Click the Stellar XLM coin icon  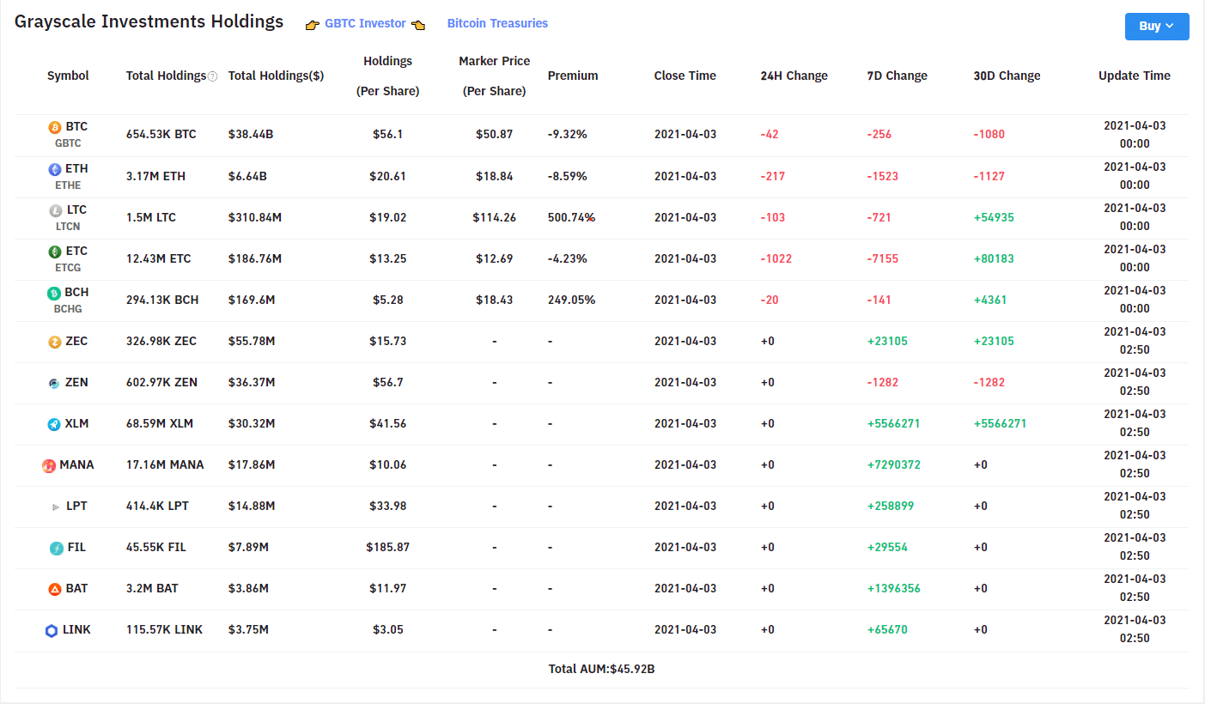[55, 424]
